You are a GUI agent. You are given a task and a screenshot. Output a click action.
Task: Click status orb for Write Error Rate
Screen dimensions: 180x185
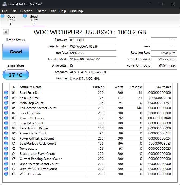(x=6, y=174)
